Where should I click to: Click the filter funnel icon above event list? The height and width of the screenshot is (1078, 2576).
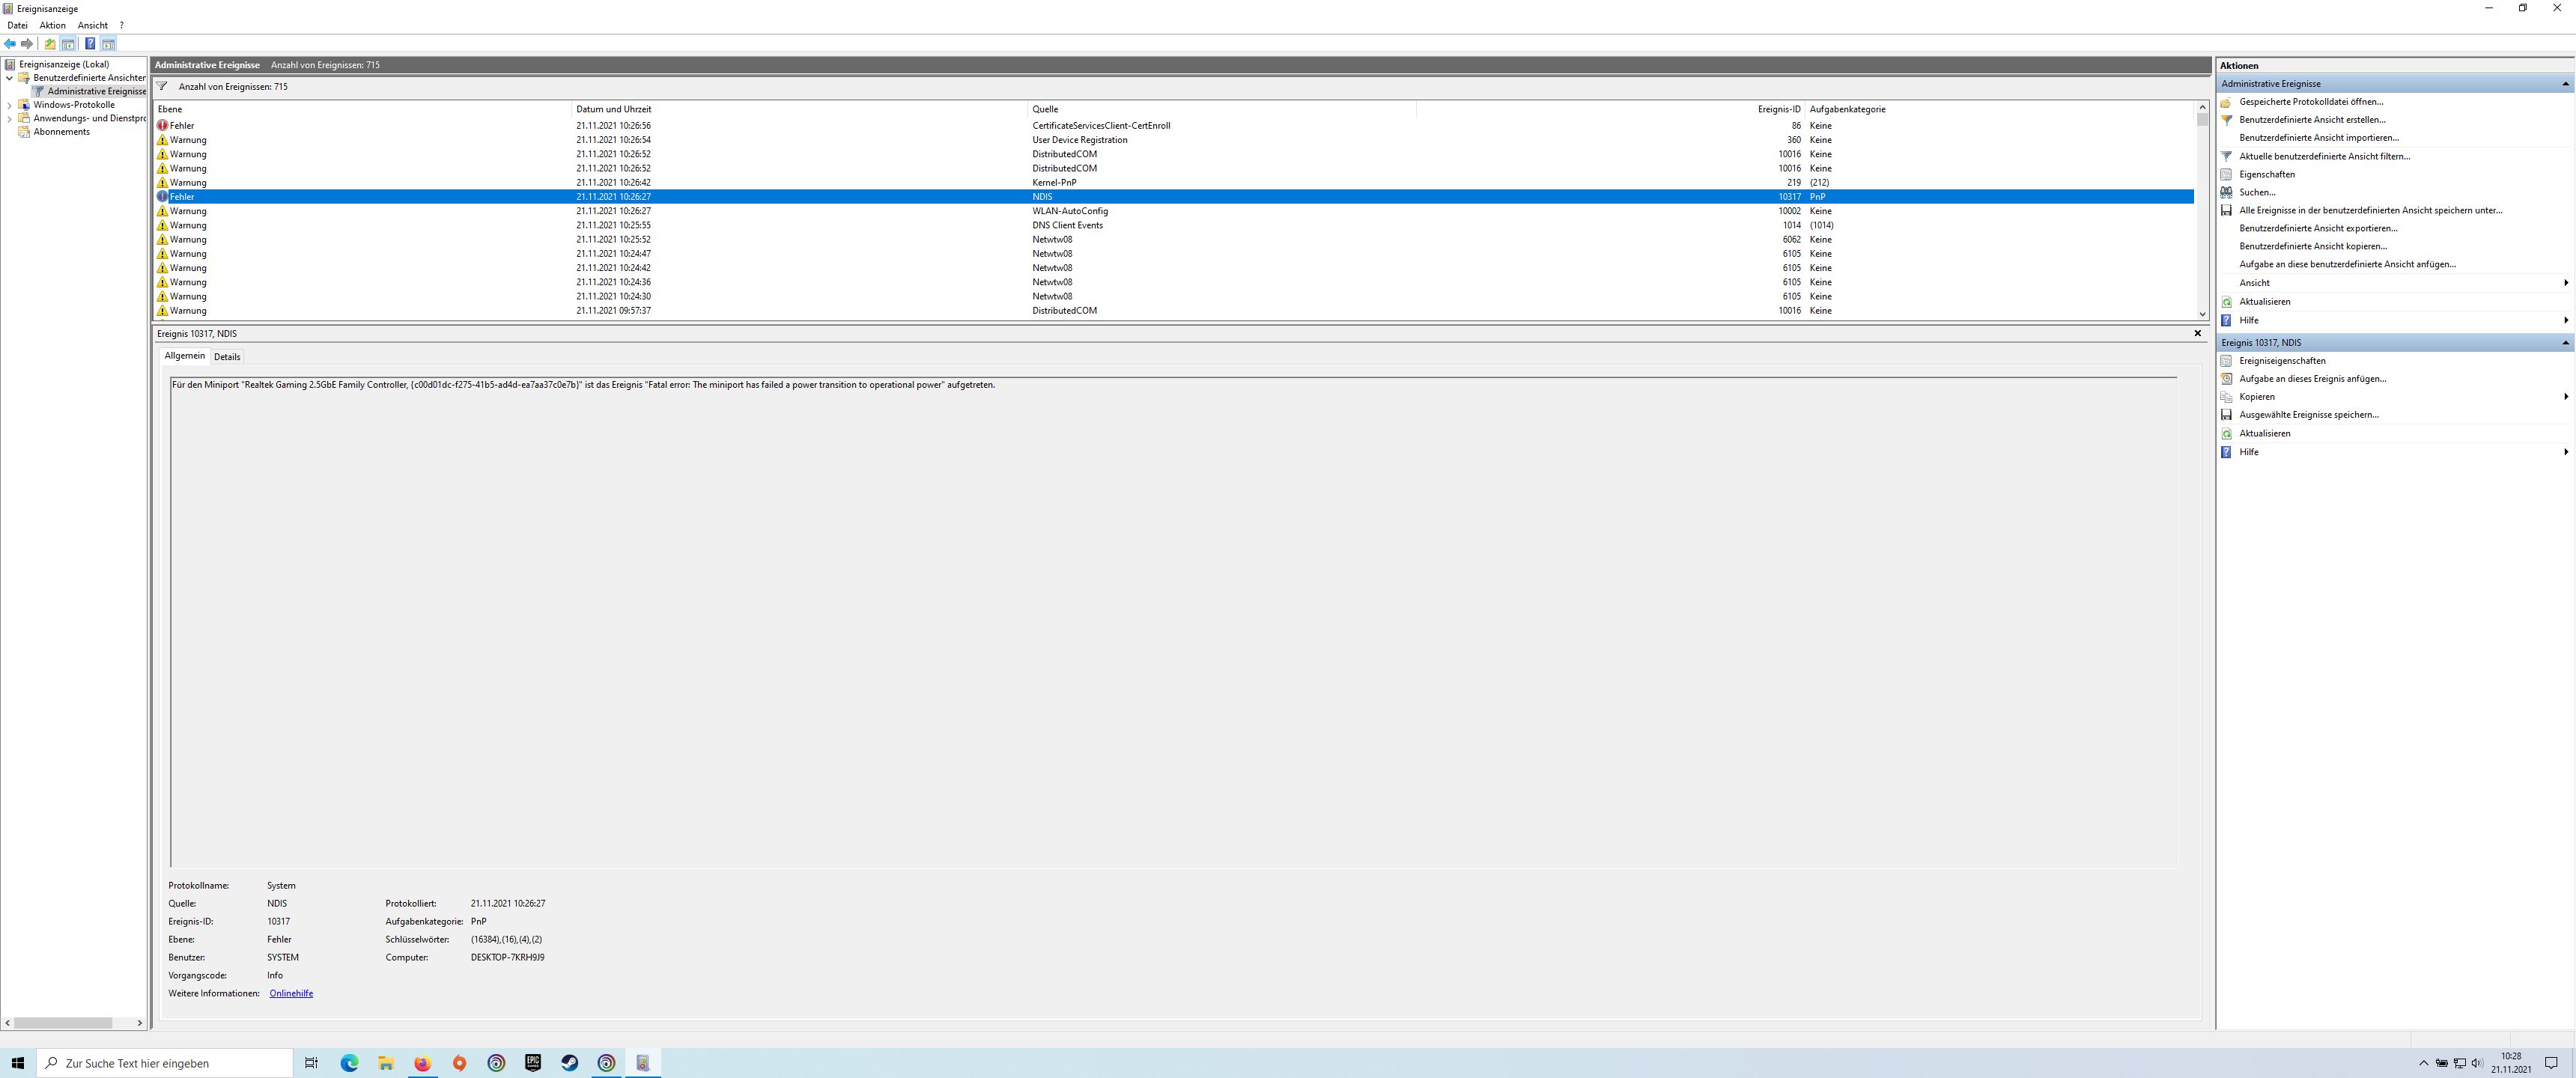[162, 86]
